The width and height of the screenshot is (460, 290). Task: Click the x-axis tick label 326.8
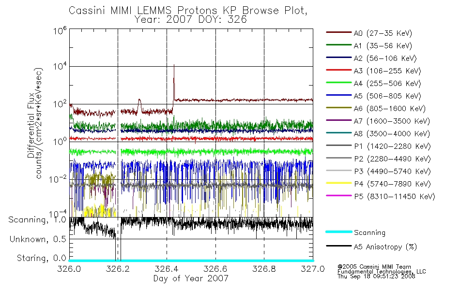[264, 269]
